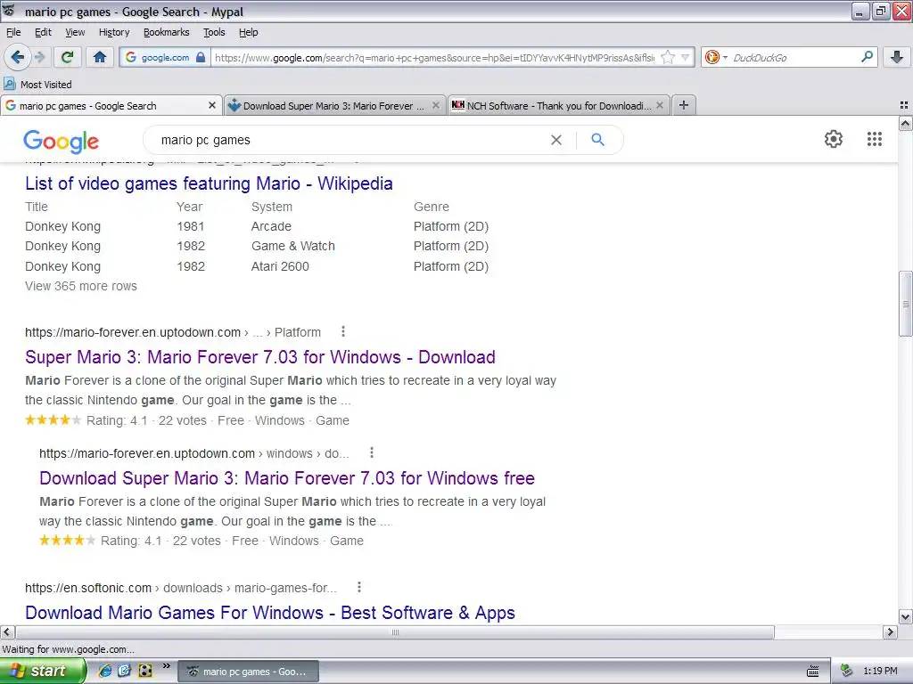
Task: Open the Downloads arrow button
Action: [x=897, y=57]
